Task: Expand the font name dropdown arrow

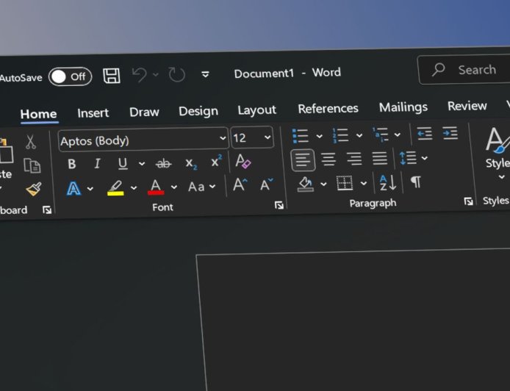Action: (x=223, y=138)
